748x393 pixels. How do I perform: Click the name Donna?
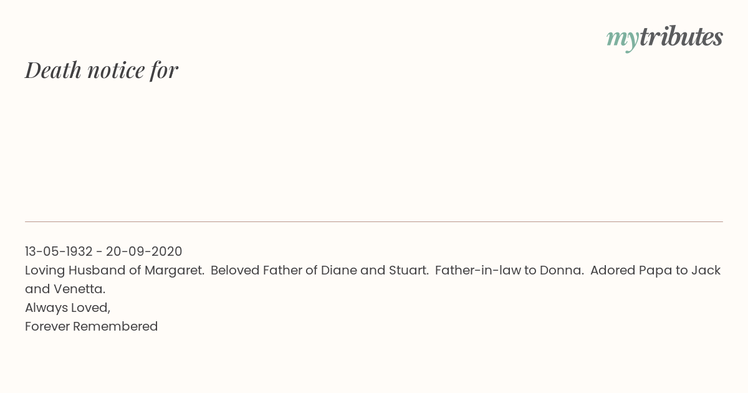click(564, 271)
